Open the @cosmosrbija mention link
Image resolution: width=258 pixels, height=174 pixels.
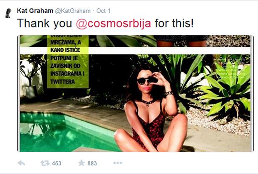tap(113, 23)
